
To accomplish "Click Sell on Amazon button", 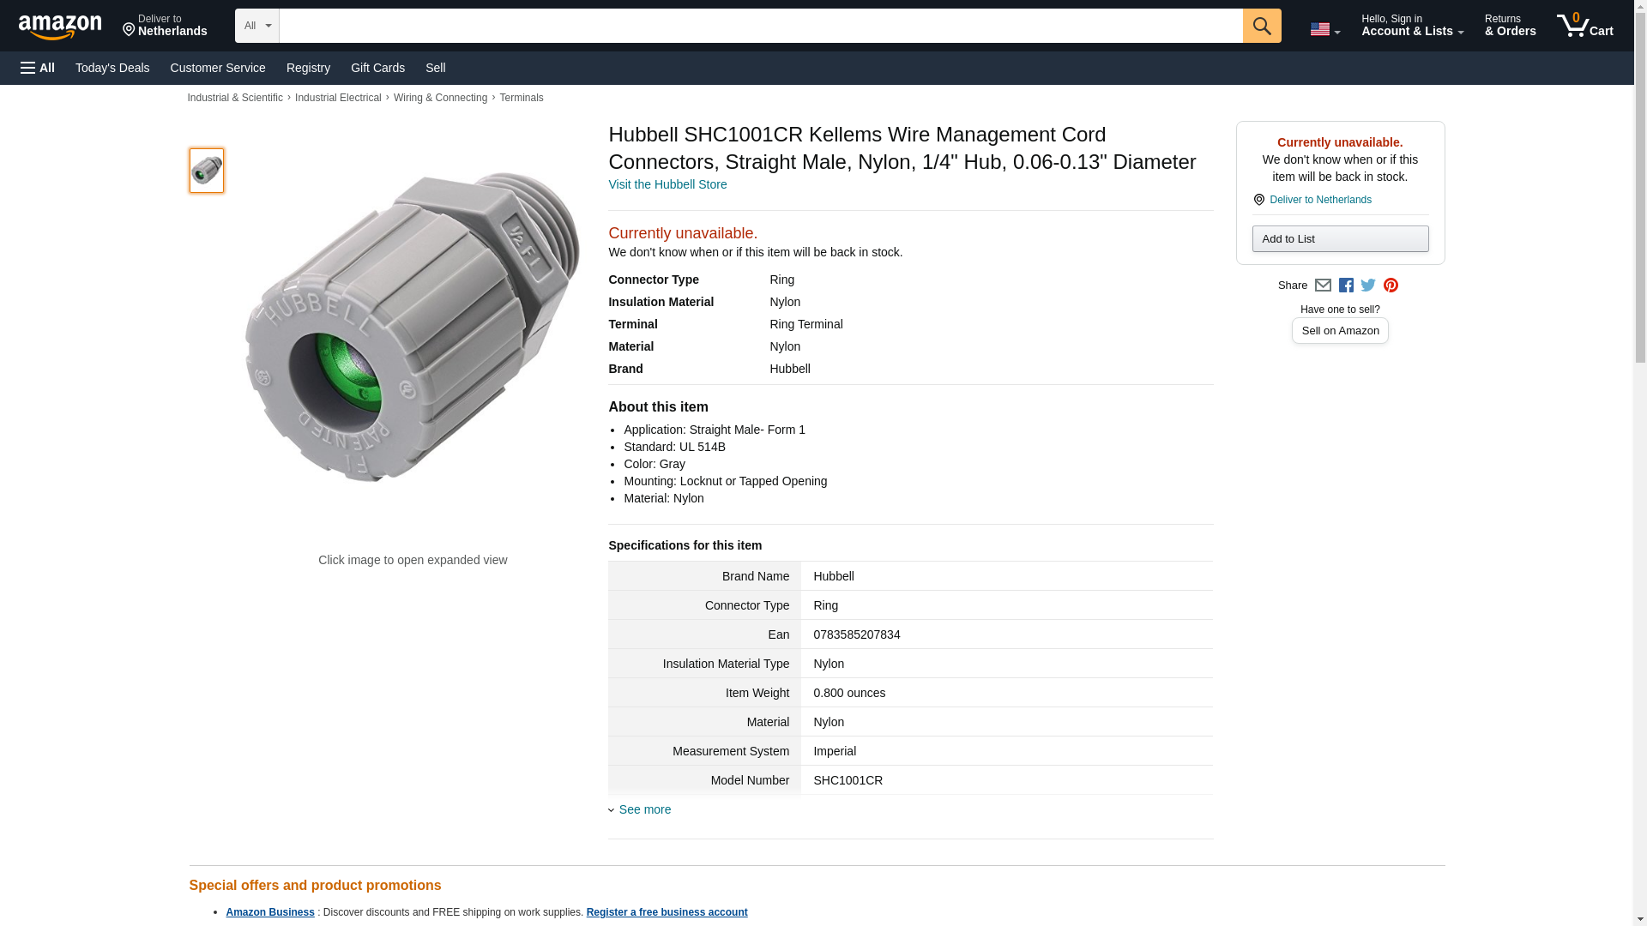I will click(x=1339, y=331).
